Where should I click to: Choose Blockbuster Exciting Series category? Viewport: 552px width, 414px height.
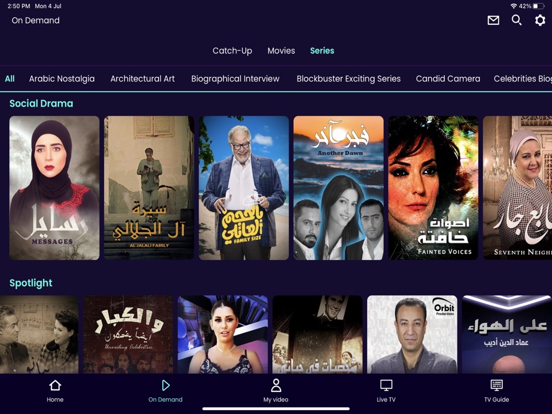tap(348, 78)
